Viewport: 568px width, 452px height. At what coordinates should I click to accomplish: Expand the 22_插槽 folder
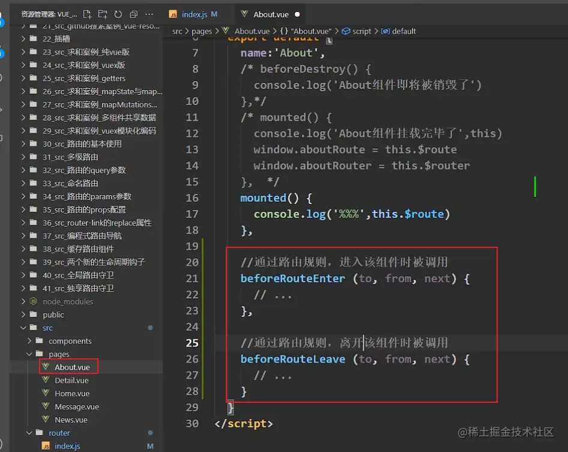click(23, 38)
